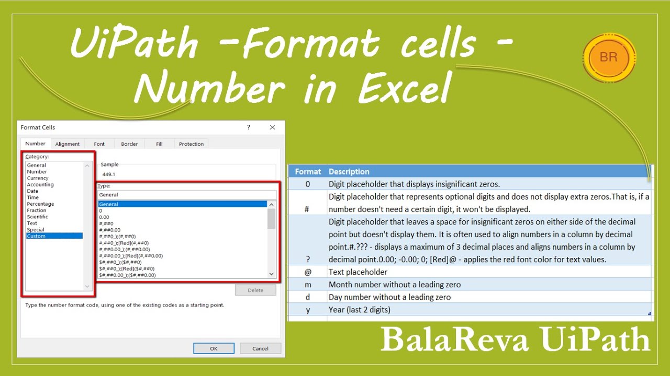Select Special category

54,230
